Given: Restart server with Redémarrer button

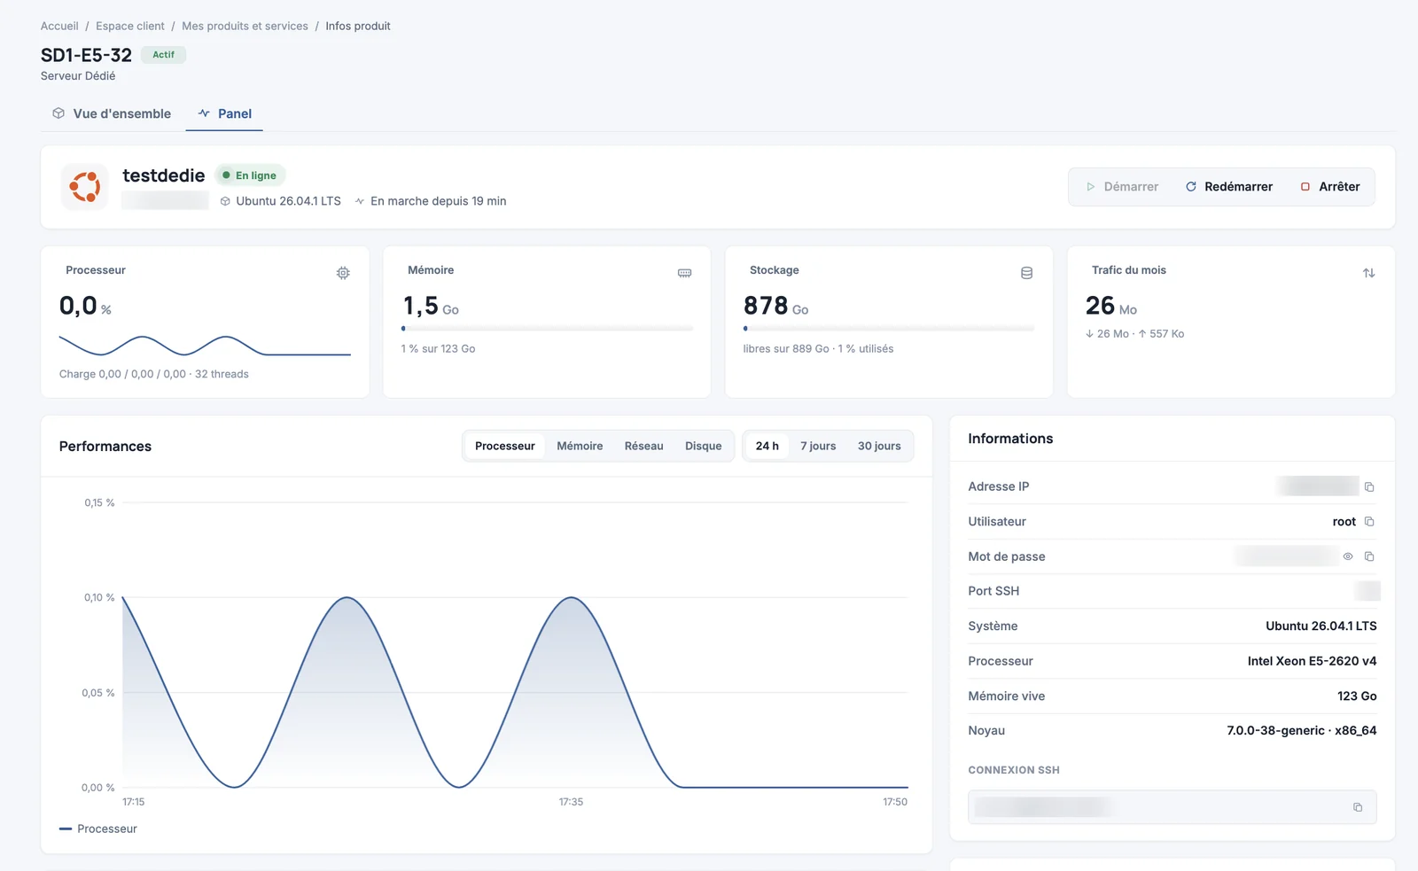Looking at the screenshot, I should pyautogui.click(x=1229, y=187).
